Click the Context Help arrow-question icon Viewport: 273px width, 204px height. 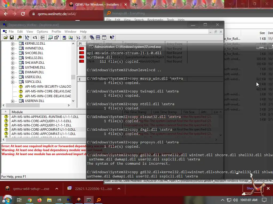112,37
